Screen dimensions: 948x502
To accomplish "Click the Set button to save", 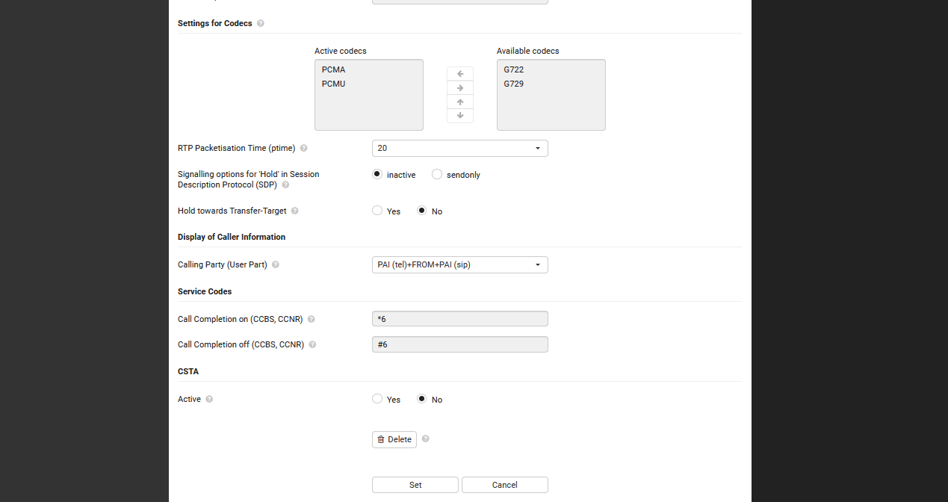I will point(415,485).
